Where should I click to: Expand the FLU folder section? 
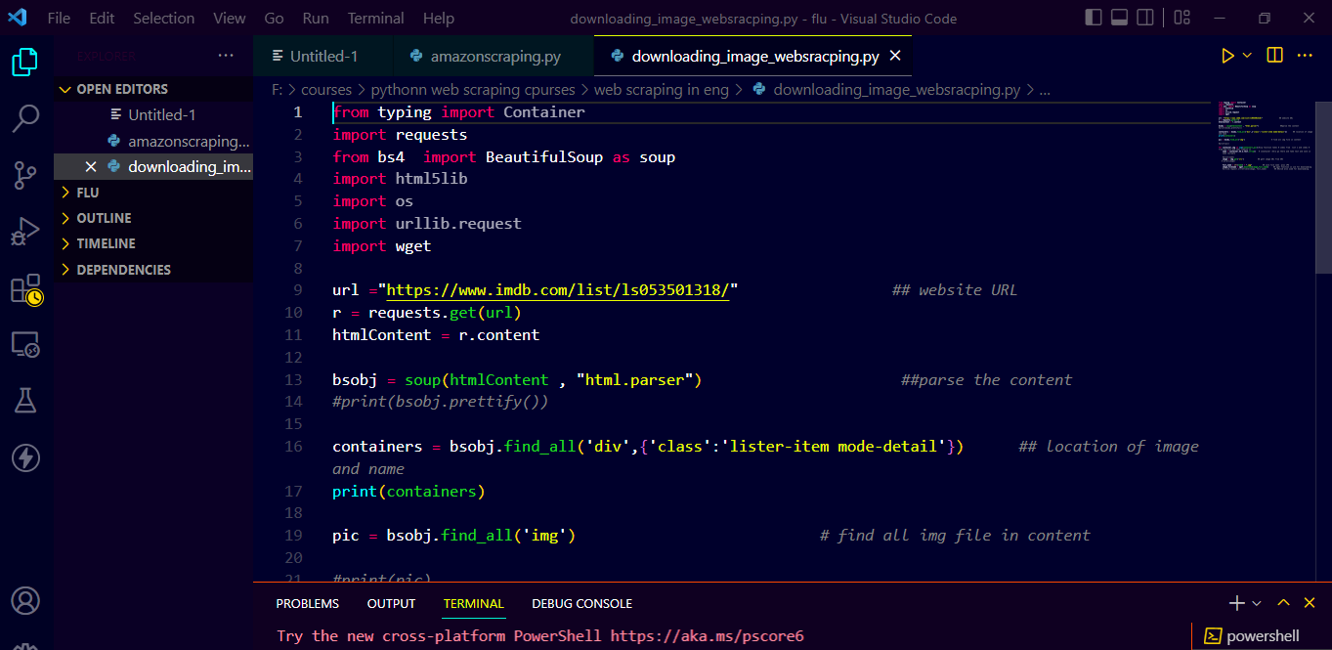[88, 193]
